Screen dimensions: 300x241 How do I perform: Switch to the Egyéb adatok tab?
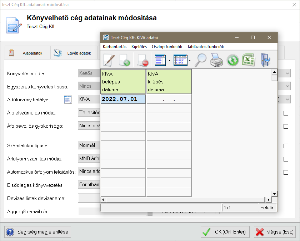click(74, 53)
